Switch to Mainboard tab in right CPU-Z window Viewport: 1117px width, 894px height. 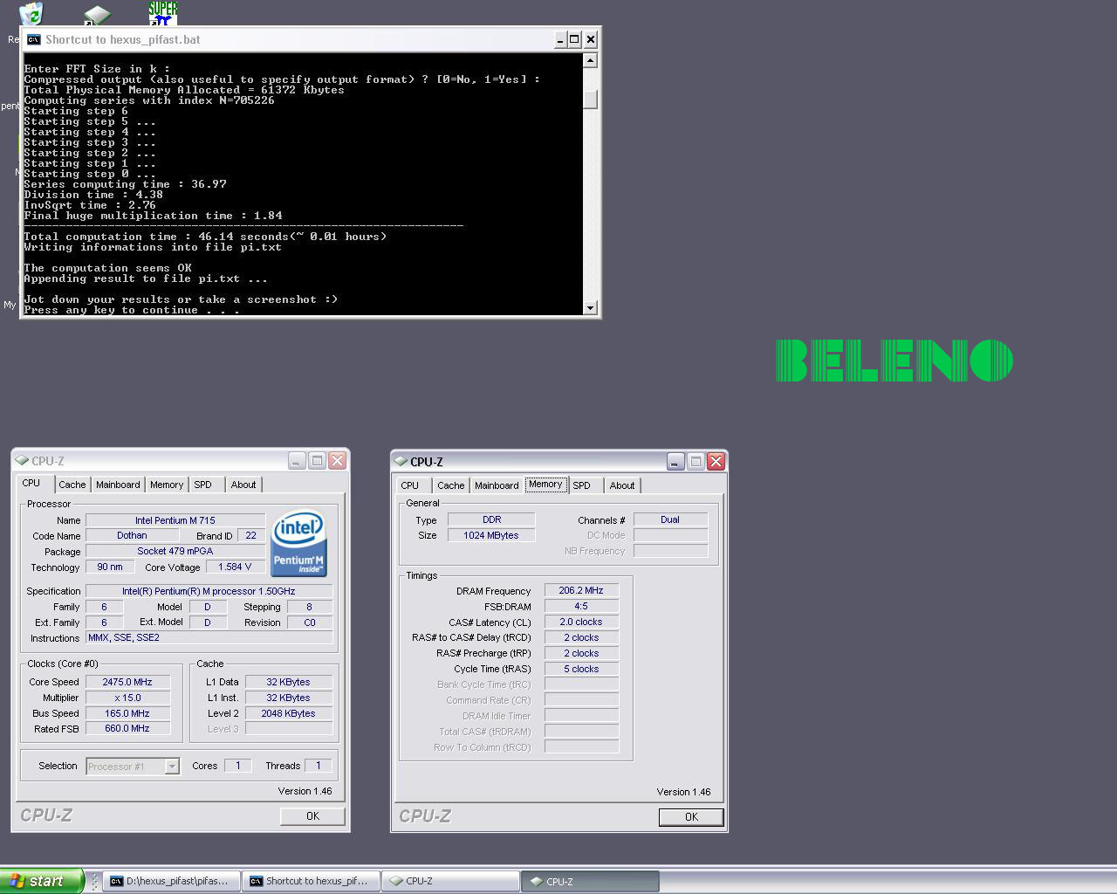click(497, 485)
